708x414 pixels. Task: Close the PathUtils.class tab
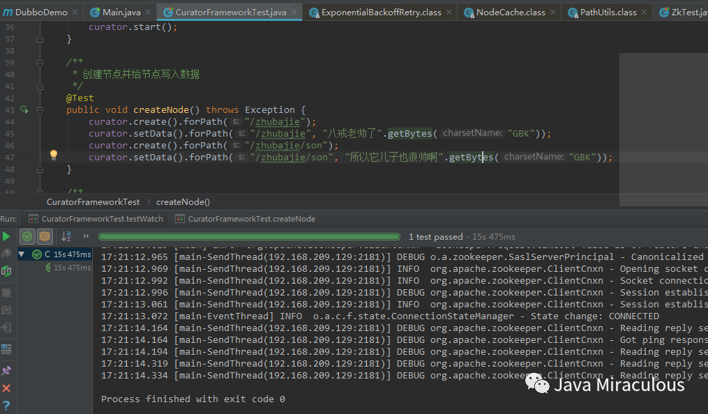[x=644, y=12]
